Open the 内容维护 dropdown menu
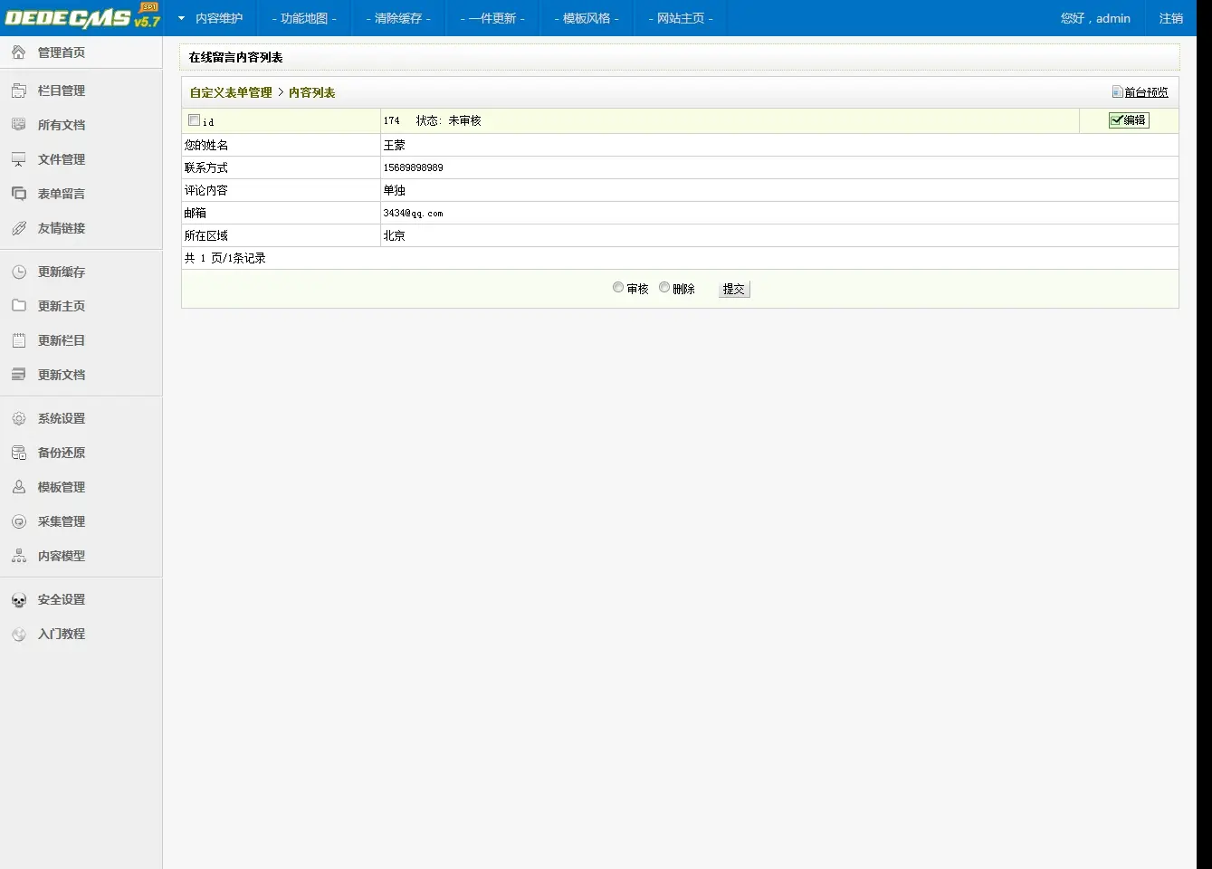1212x869 pixels. [x=211, y=18]
